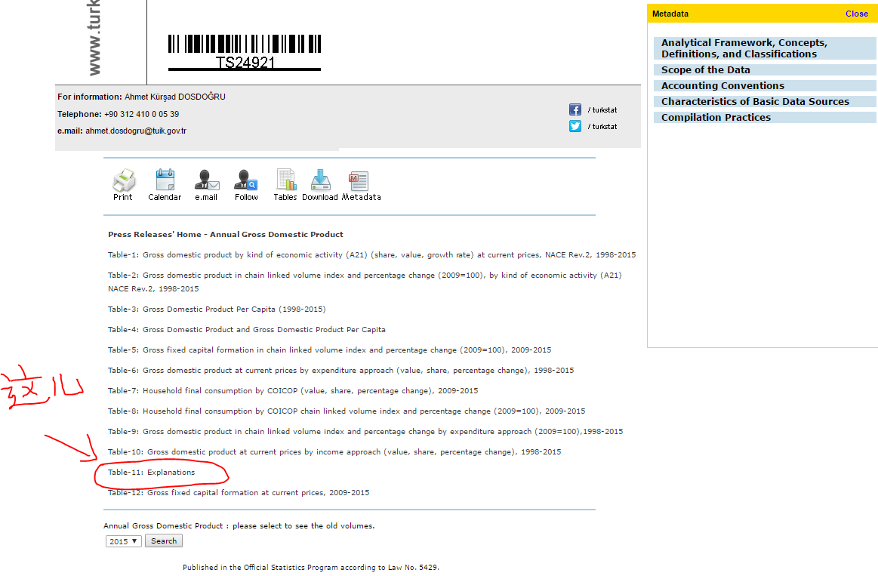Viewport: 878px width, 576px height.
Task: Open Table-9 expenditure approach volume index
Action: [x=365, y=432]
